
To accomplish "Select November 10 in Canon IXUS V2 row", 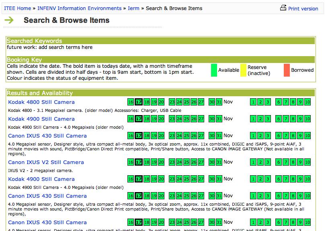I will pos(308,162).
